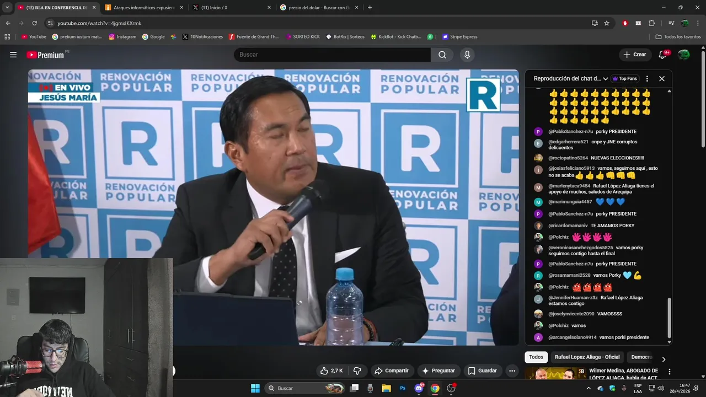Start voice search with the microphone icon
Viewport: 706px width, 397px height.
[467, 55]
